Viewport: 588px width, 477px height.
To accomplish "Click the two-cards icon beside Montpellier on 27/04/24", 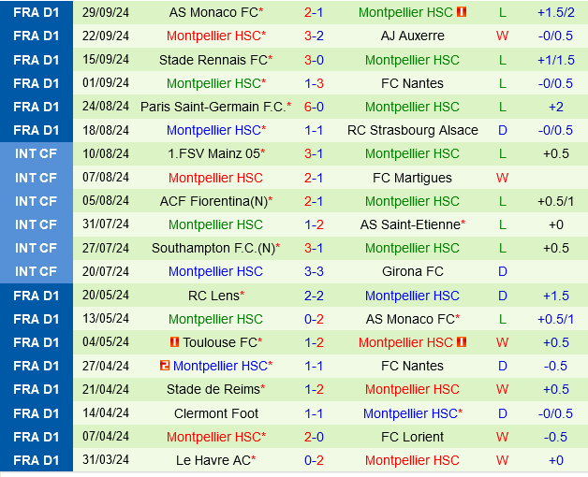I will point(165,366).
